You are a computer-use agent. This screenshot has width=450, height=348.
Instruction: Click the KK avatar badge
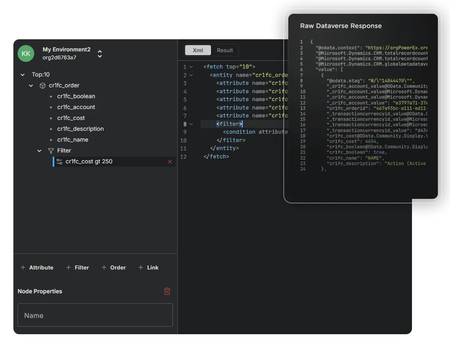(x=26, y=53)
